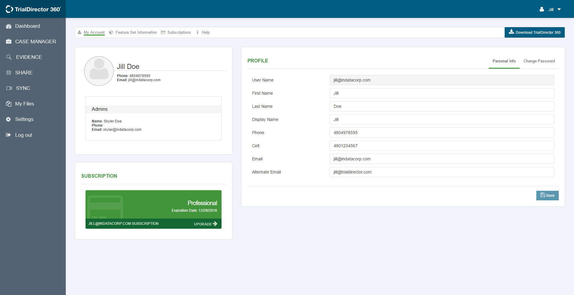The width and height of the screenshot is (574, 295).
Task: Switch to Change Password tab
Action: (x=539, y=61)
